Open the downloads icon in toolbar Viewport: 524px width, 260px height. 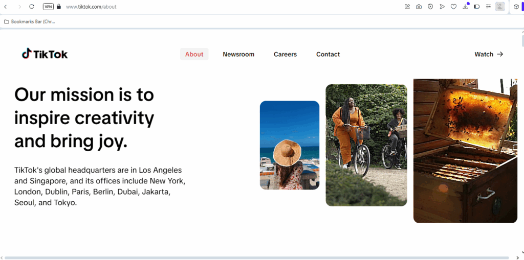point(465,7)
